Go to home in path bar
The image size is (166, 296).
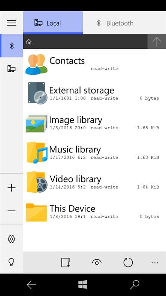29,42
